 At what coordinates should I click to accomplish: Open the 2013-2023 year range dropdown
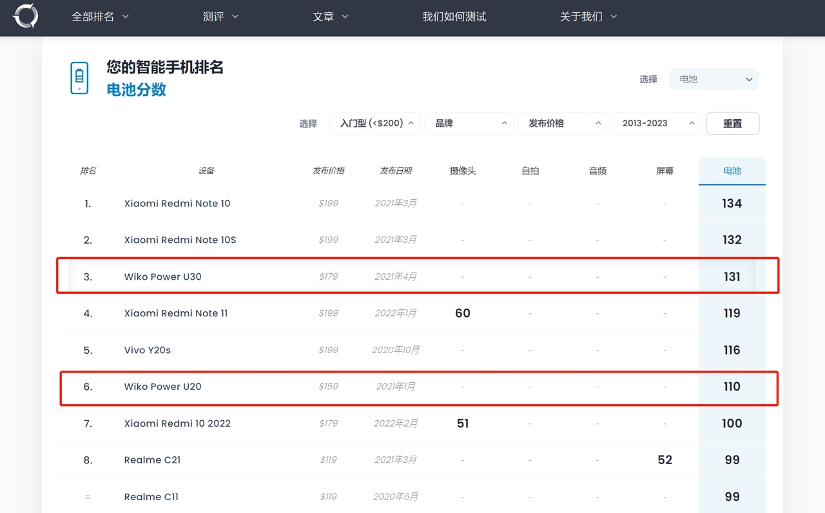click(657, 123)
